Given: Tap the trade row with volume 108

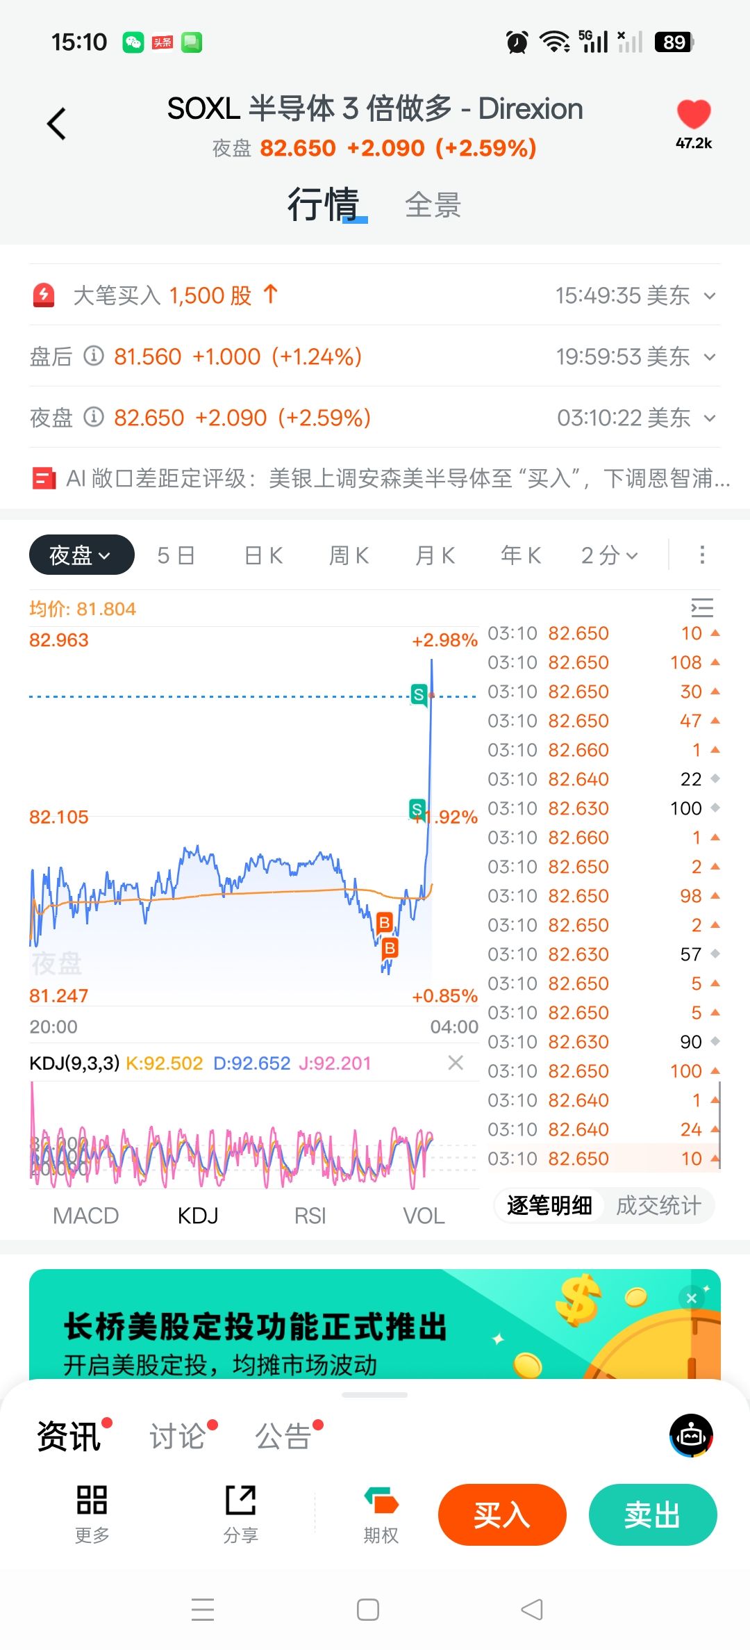Looking at the screenshot, I should click(x=604, y=662).
